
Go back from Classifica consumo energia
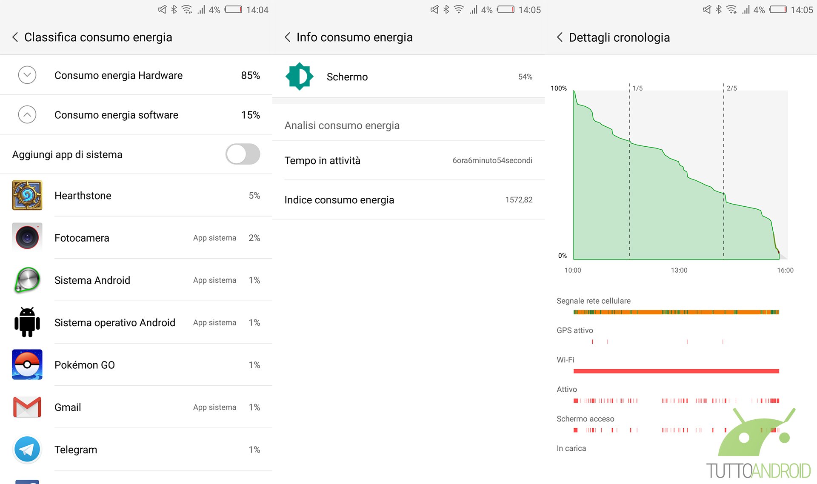coord(15,37)
